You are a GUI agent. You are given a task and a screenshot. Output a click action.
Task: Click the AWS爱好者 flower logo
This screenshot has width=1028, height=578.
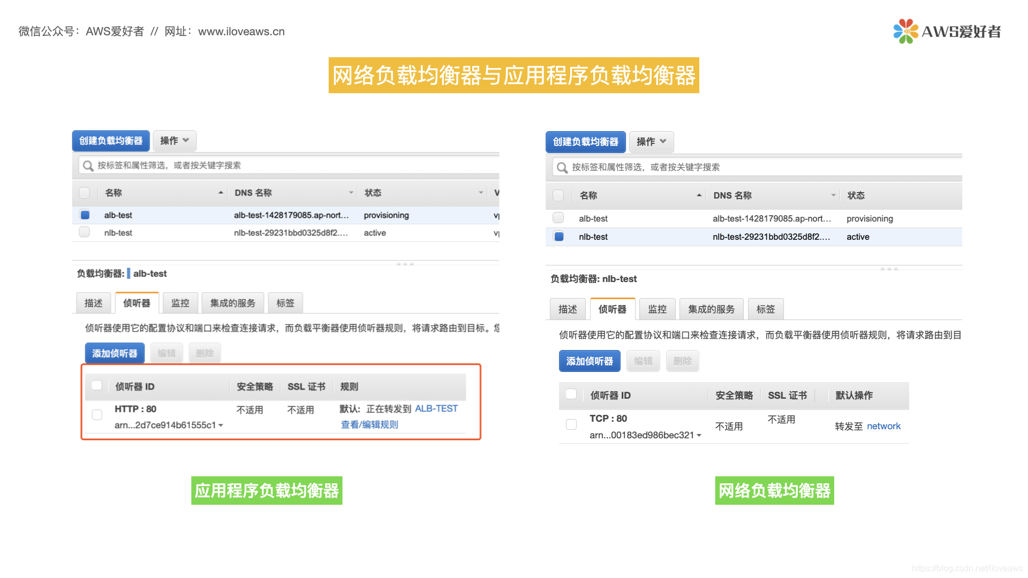point(905,31)
